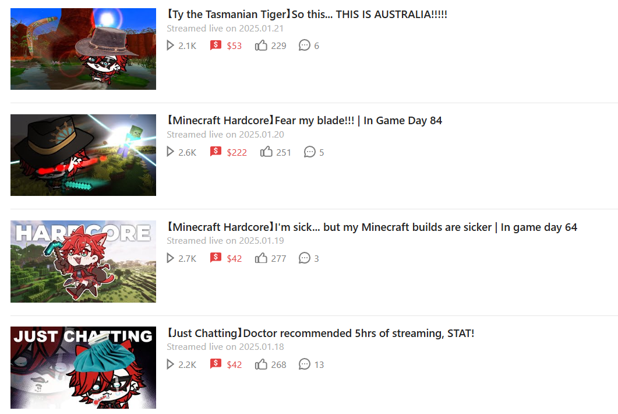Click the comment bubble icon showing 3
The image size is (618, 414).
click(x=304, y=258)
